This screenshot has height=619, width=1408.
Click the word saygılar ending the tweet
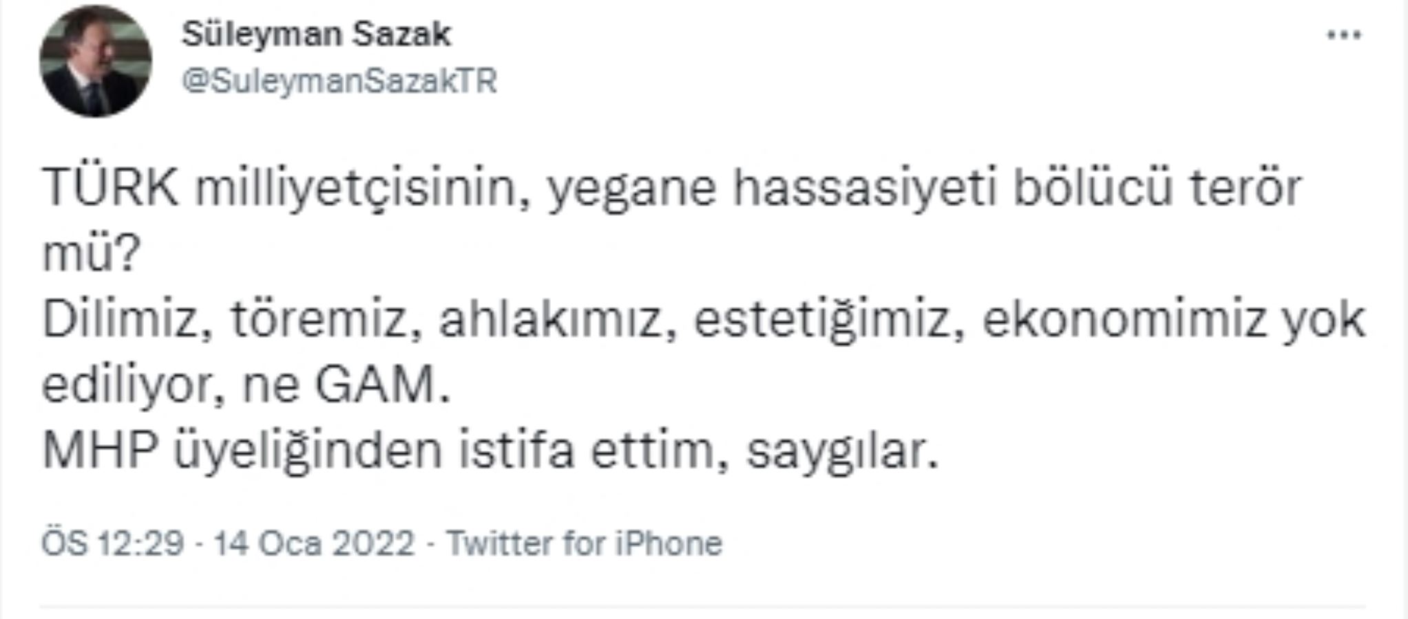click(841, 451)
